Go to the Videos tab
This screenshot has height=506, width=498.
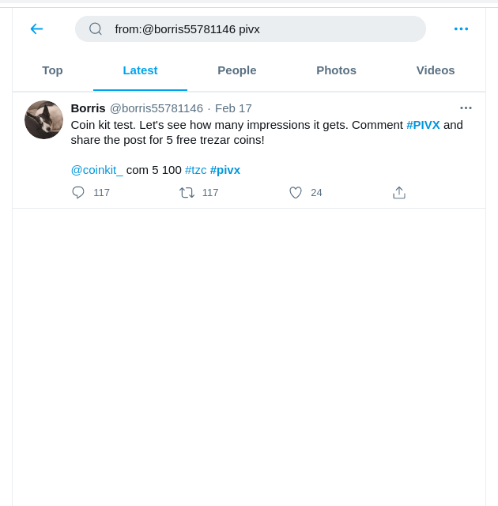click(x=436, y=70)
